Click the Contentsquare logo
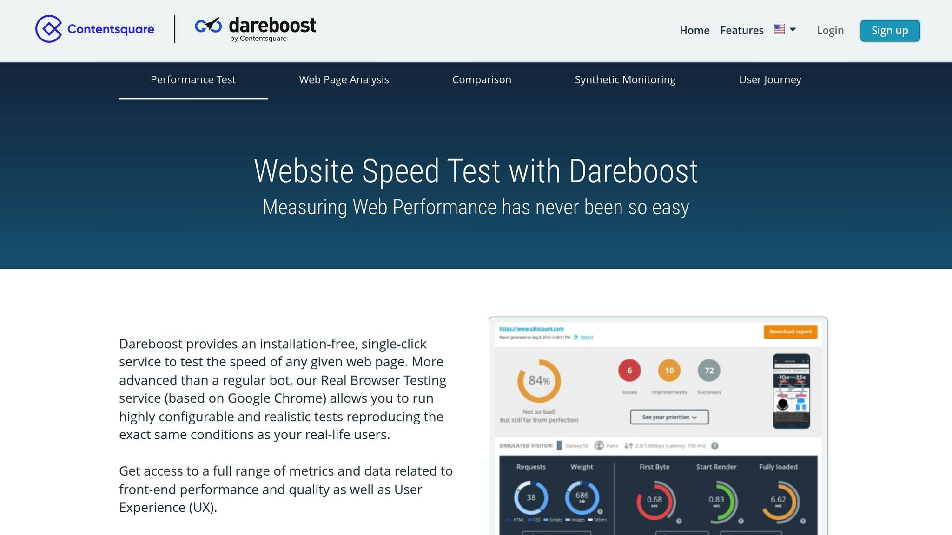The height and width of the screenshot is (535, 952). pyautogui.click(x=95, y=29)
